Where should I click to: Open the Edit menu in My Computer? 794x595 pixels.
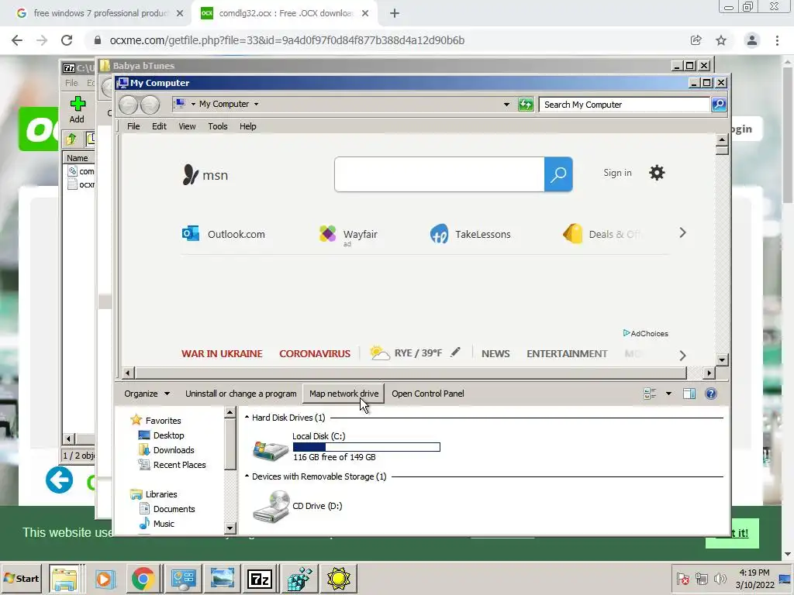(159, 126)
